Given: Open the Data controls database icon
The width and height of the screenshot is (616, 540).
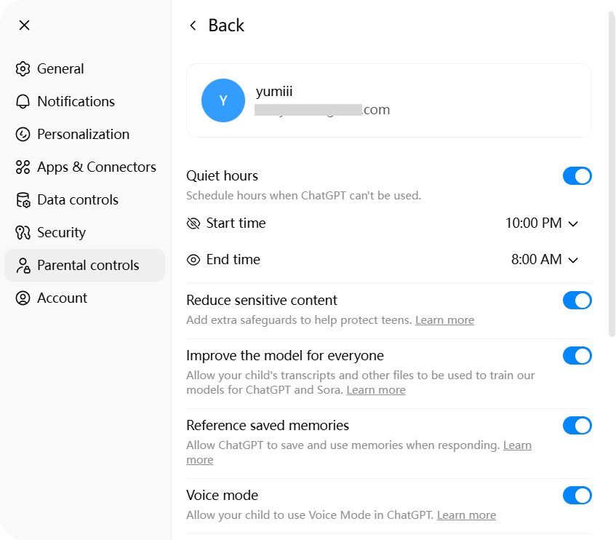Looking at the screenshot, I should click(23, 199).
